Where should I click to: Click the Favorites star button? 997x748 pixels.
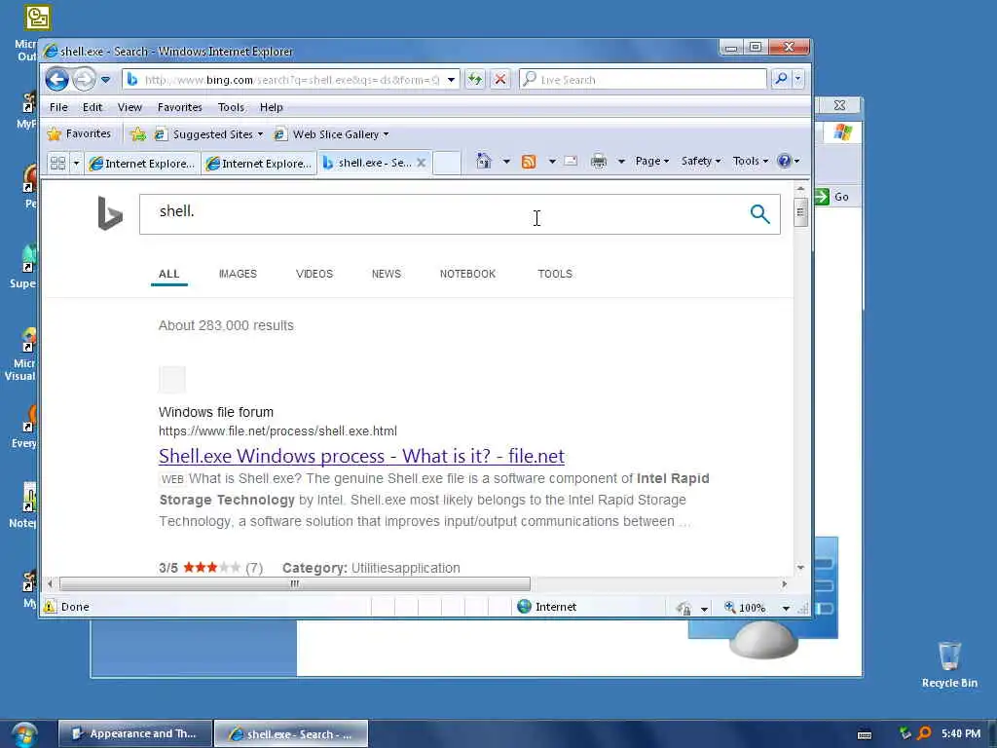click(80, 133)
